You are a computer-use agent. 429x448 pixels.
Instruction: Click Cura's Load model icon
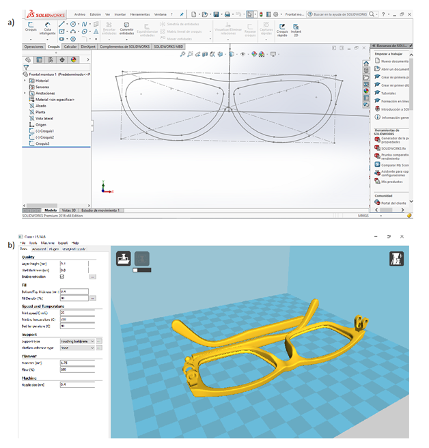pos(124,259)
